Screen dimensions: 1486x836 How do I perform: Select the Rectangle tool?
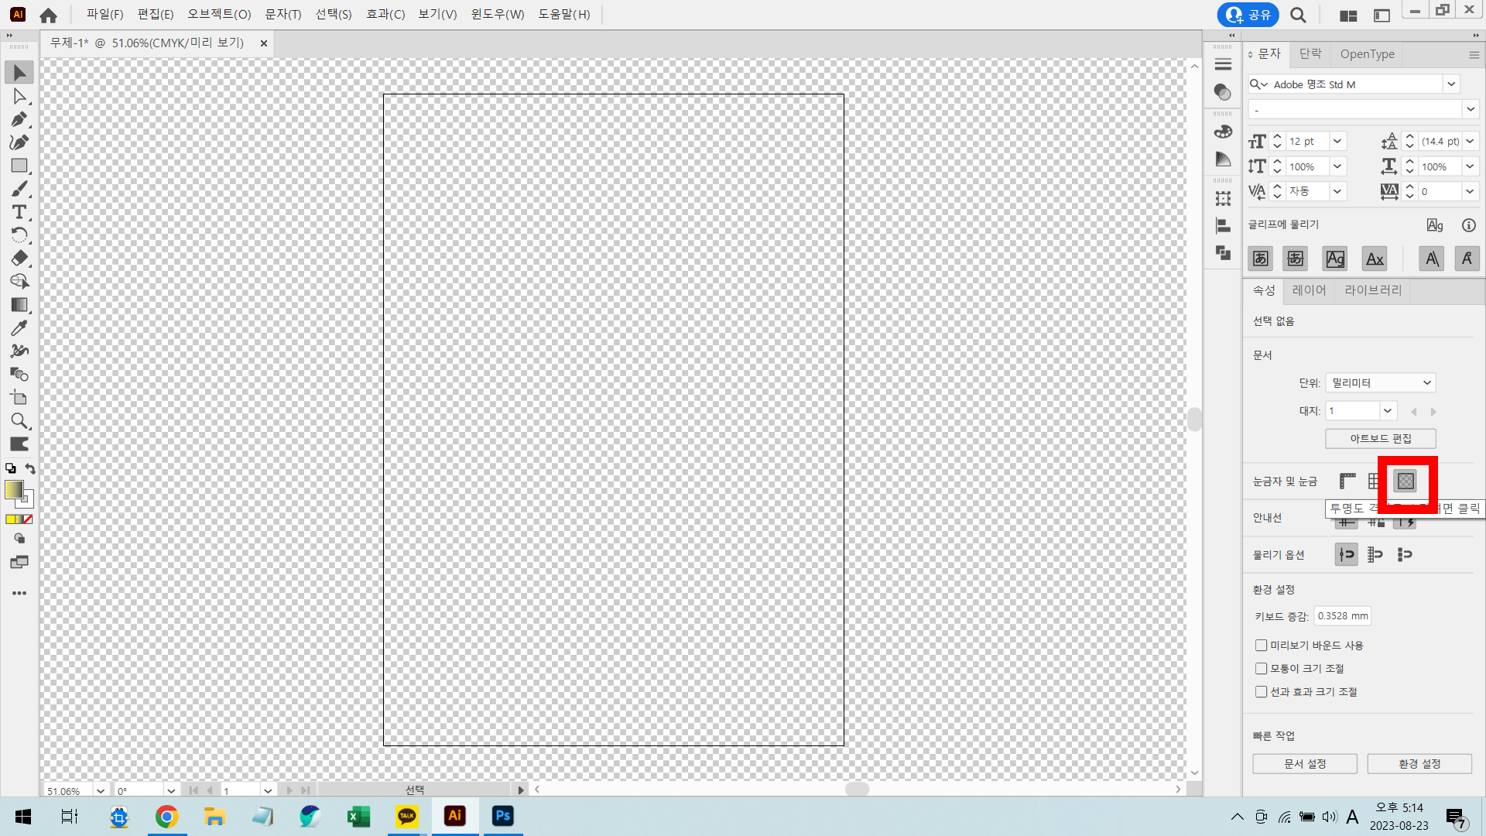(x=19, y=166)
